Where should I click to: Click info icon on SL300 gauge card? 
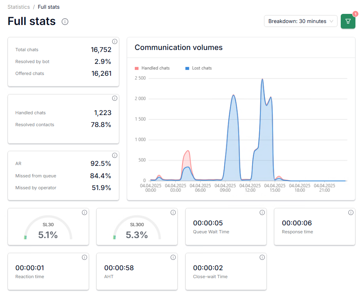coord(173,213)
